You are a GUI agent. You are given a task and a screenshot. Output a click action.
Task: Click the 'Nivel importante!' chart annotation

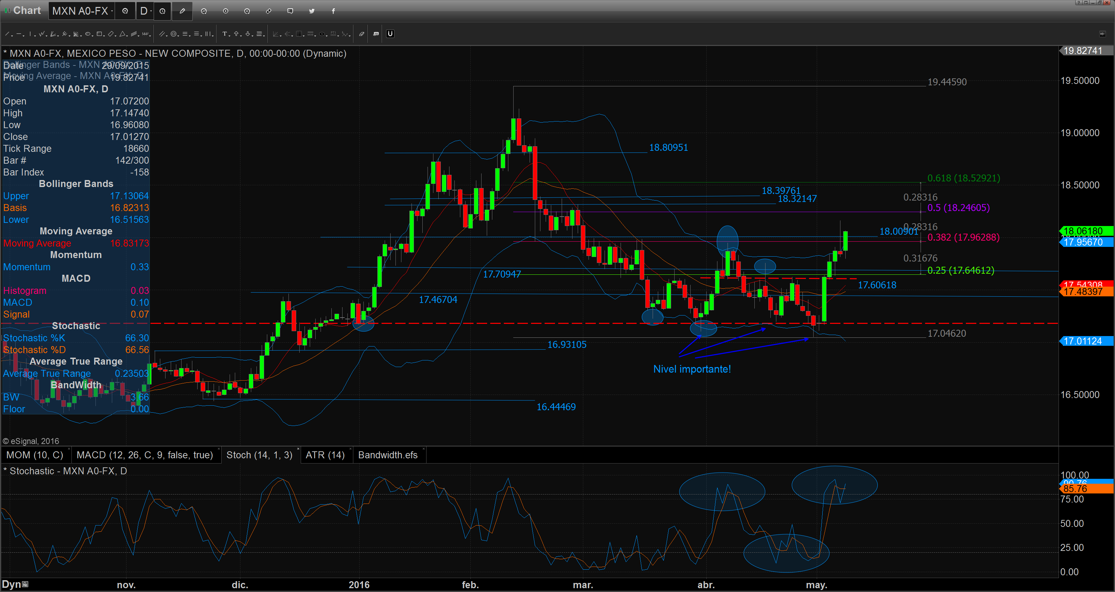(692, 369)
